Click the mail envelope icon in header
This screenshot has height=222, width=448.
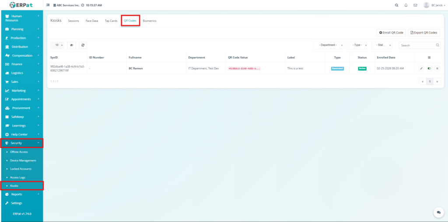(x=415, y=5)
